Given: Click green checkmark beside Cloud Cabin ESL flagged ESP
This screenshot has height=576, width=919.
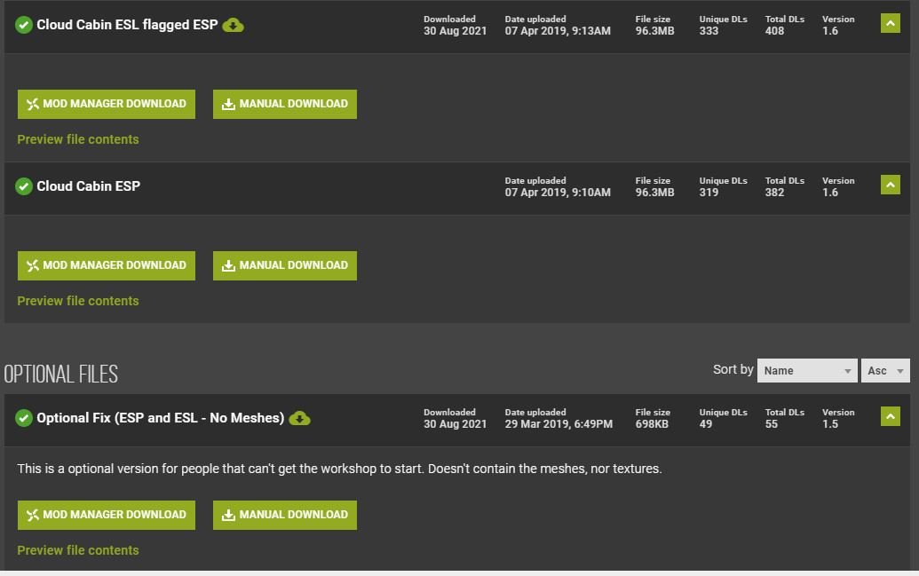Looking at the screenshot, I should click(24, 25).
